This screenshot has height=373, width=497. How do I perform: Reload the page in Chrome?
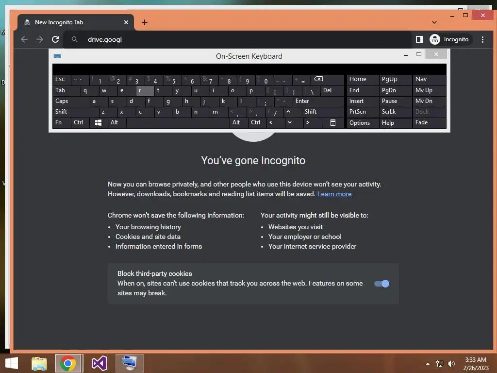(55, 39)
